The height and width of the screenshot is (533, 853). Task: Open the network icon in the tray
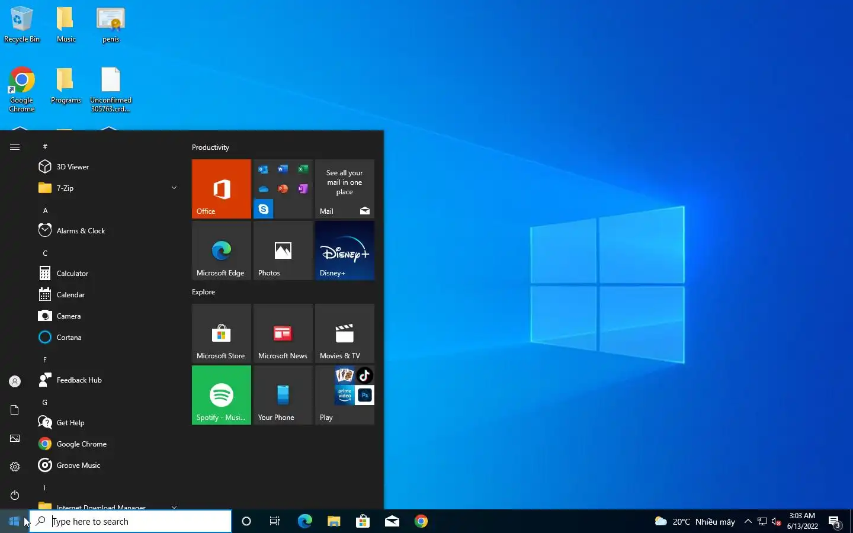click(762, 521)
